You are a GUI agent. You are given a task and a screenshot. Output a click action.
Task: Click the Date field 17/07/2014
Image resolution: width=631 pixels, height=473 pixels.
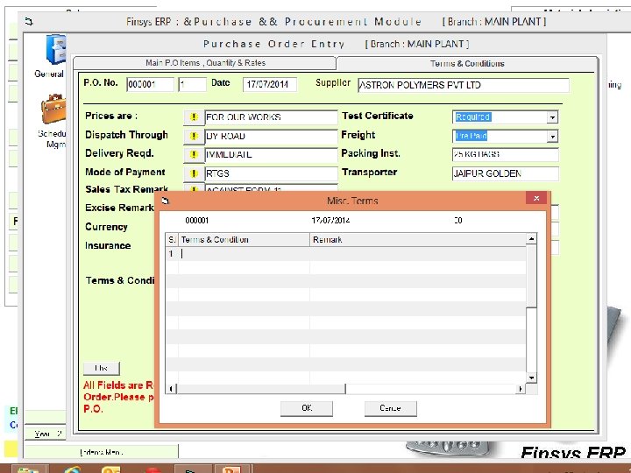tap(270, 84)
